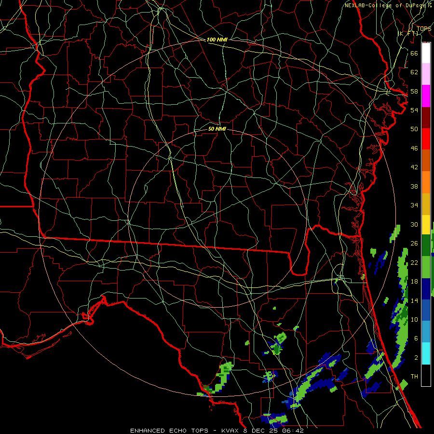Click the legend value "18"
Viewport: 434px width, 434px height.
click(x=414, y=282)
